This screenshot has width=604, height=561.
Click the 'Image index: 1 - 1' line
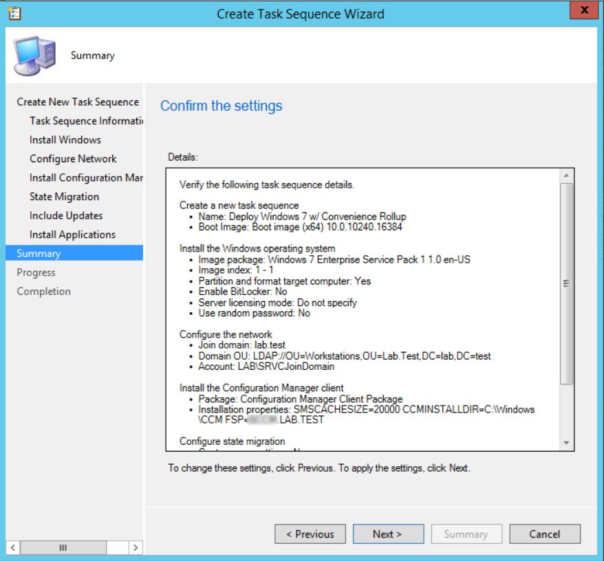(x=236, y=270)
